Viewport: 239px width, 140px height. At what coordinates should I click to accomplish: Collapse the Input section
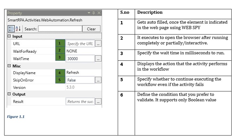point(9,36)
